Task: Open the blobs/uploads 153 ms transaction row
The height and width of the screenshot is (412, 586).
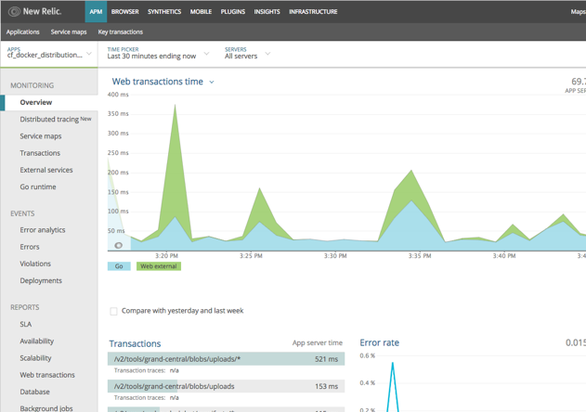Action: (226, 386)
